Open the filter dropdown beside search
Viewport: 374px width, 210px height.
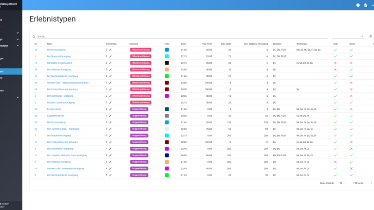[362, 36]
